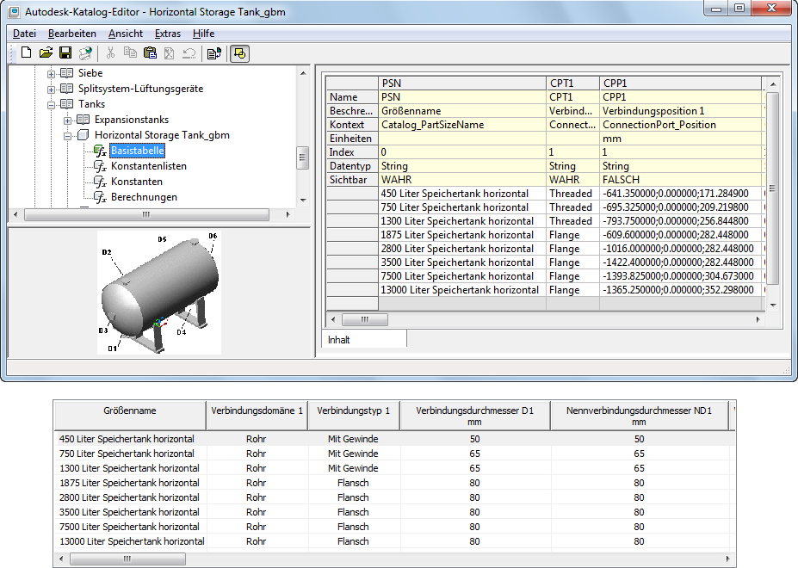
Task: Click the application icon in title bar
Action: (14, 11)
